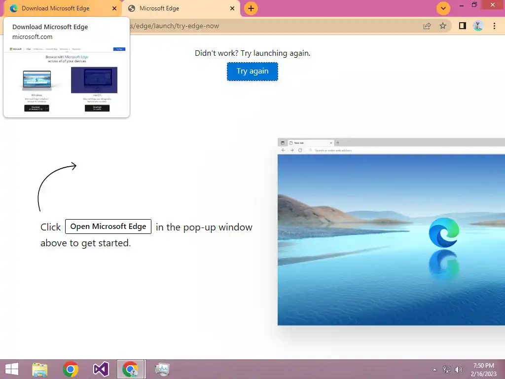This screenshot has height=379, width=505.
Task: Restore down the Chrome window
Action: point(474,5)
